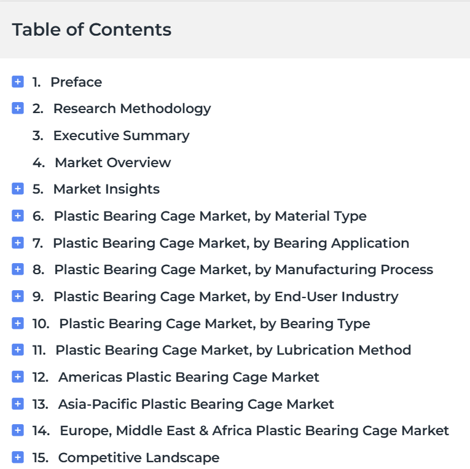The width and height of the screenshot is (470, 469).
Task: Select the Competitive Landscape entry text
Action: pyautogui.click(x=139, y=457)
